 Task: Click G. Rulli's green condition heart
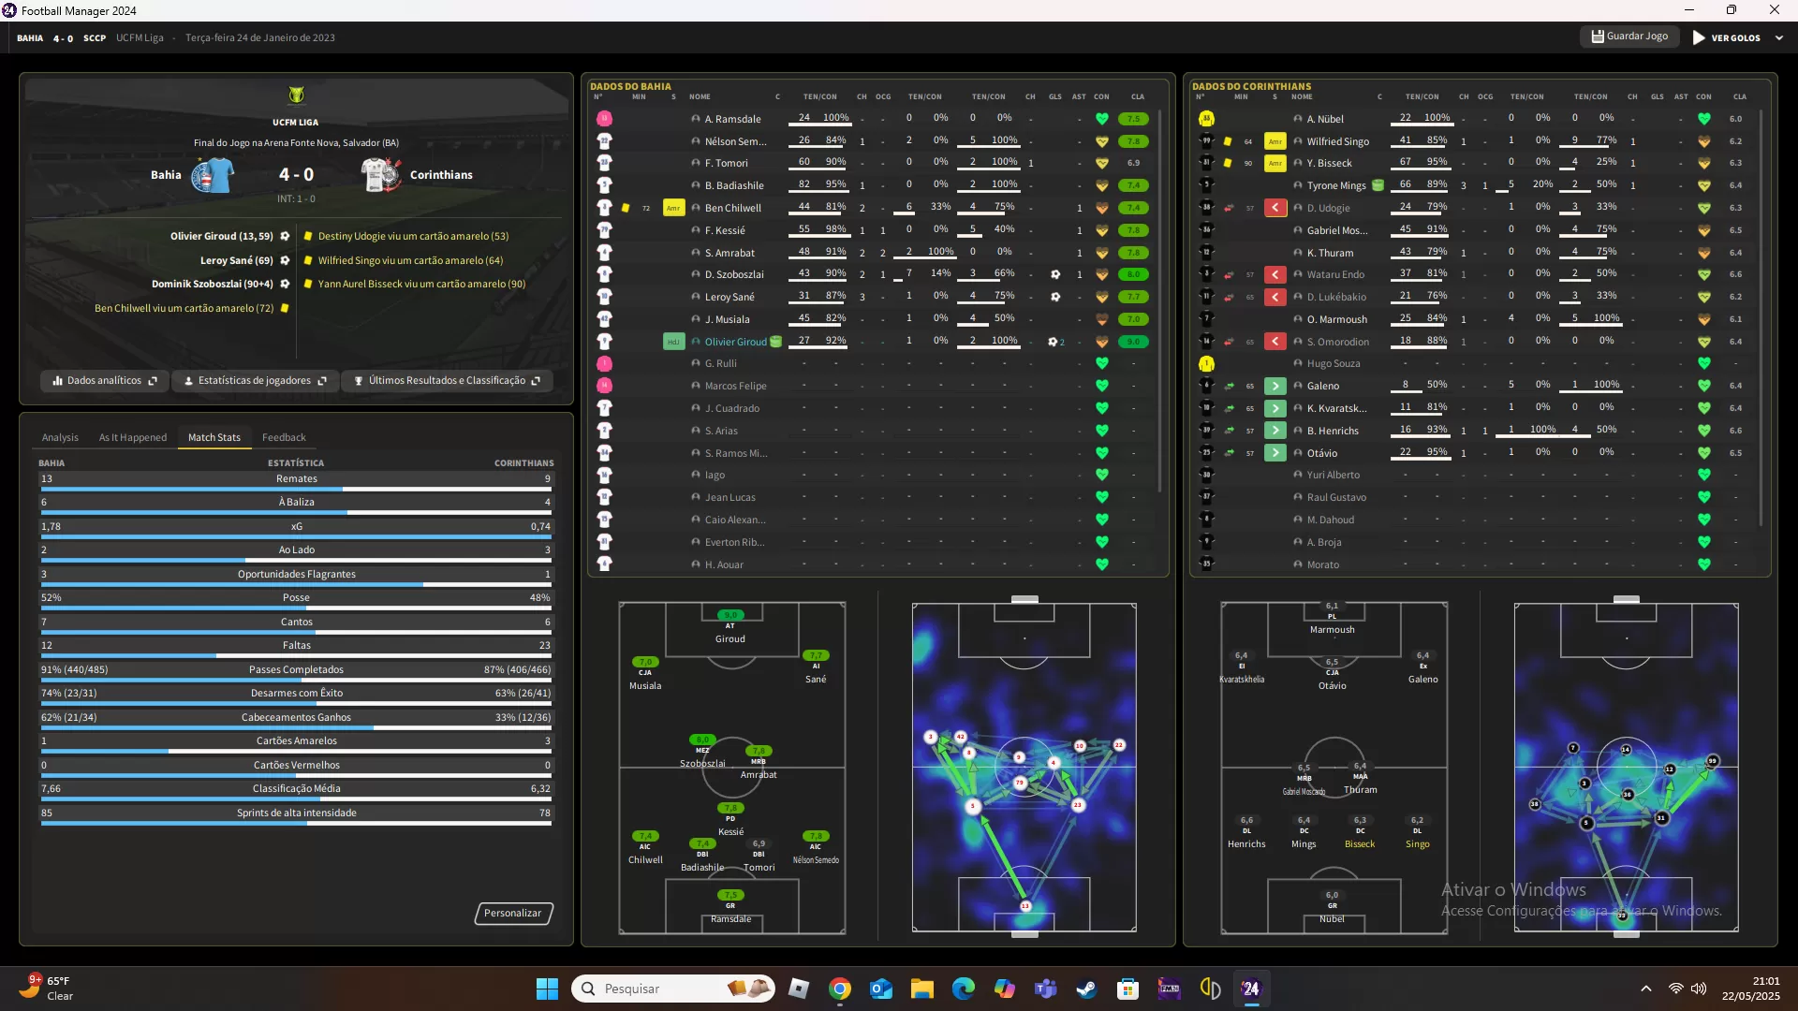[x=1102, y=363]
